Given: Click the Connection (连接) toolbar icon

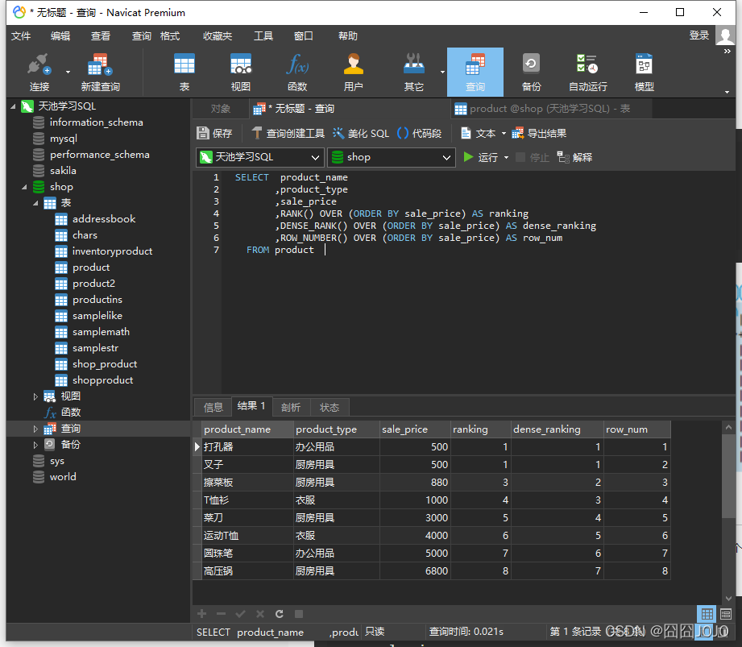Looking at the screenshot, I should tap(39, 73).
